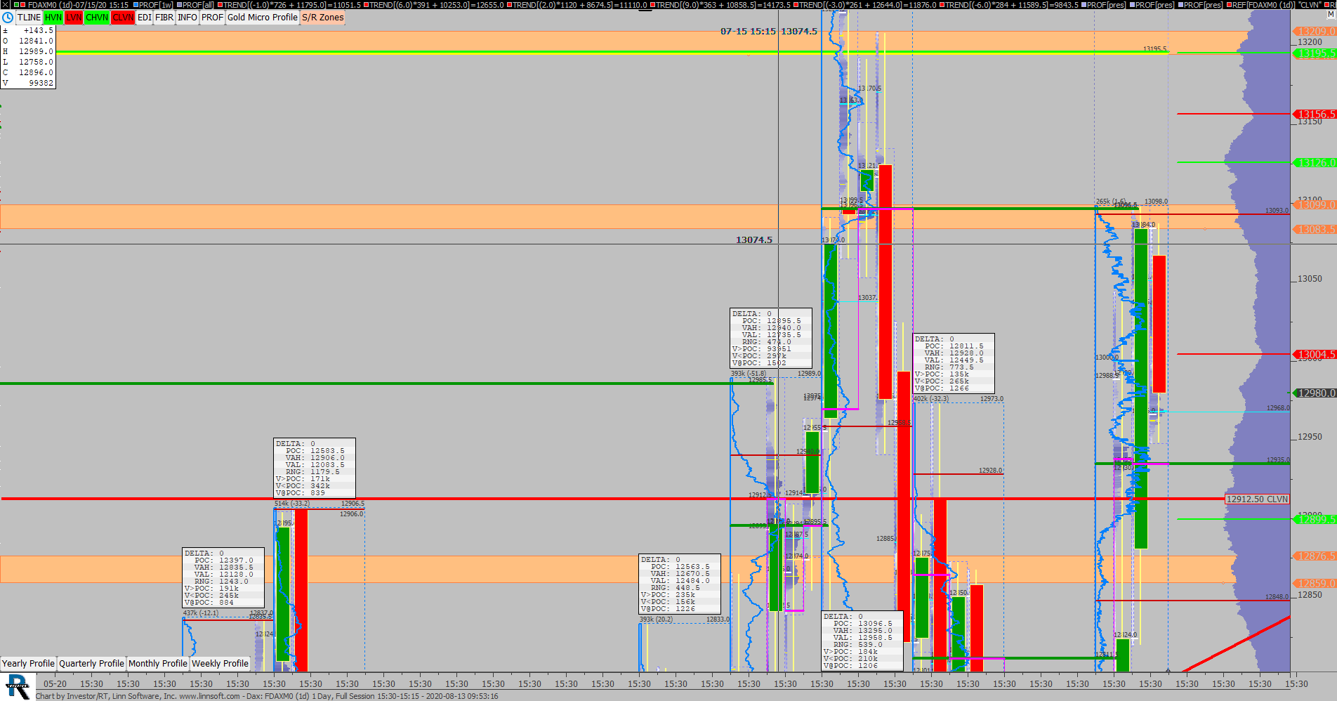Close the chart with the top-left X
1337x701 pixels.
point(5,5)
